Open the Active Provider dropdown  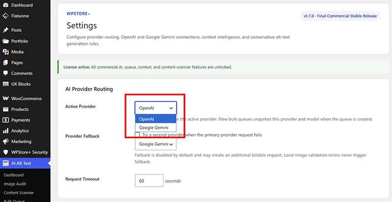coord(156,108)
